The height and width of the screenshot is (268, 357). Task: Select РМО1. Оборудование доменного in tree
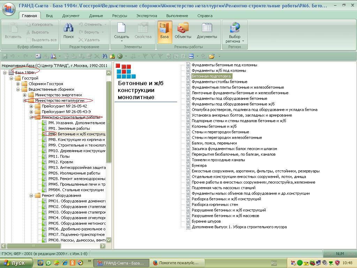click(x=77, y=201)
